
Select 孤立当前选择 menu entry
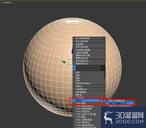point(89,41)
